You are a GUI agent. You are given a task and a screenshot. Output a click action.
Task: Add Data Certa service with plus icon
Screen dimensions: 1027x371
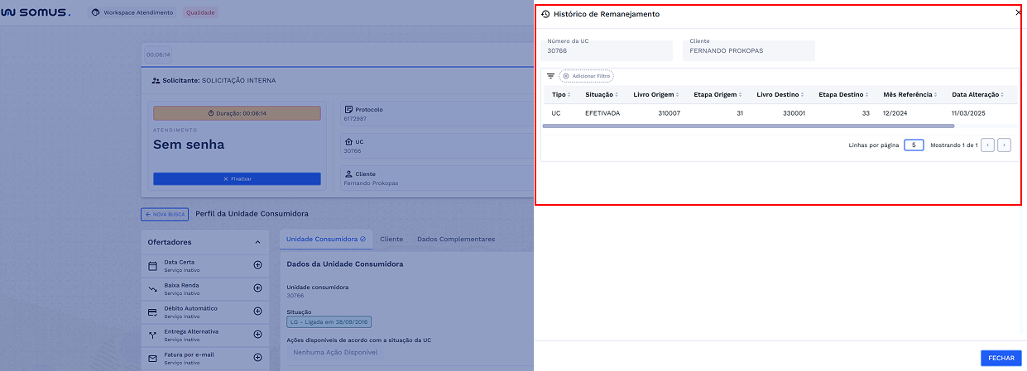[257, 265]
